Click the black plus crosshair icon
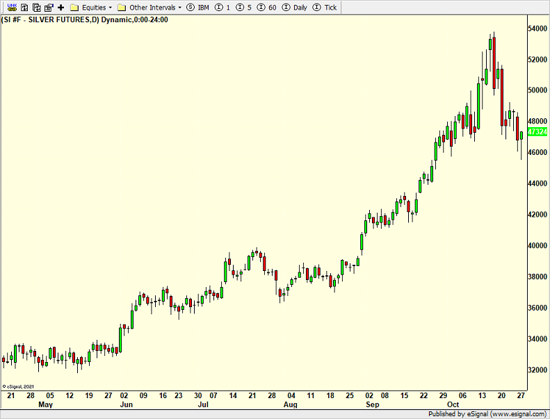550x419 pixels. (x=61, y=7)
